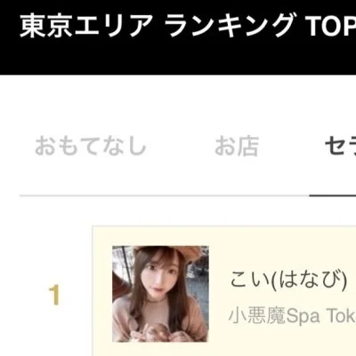This screenshot has height=356, width=356.
Task: Select the first-place cream-colored card
Action: point(224,291)
